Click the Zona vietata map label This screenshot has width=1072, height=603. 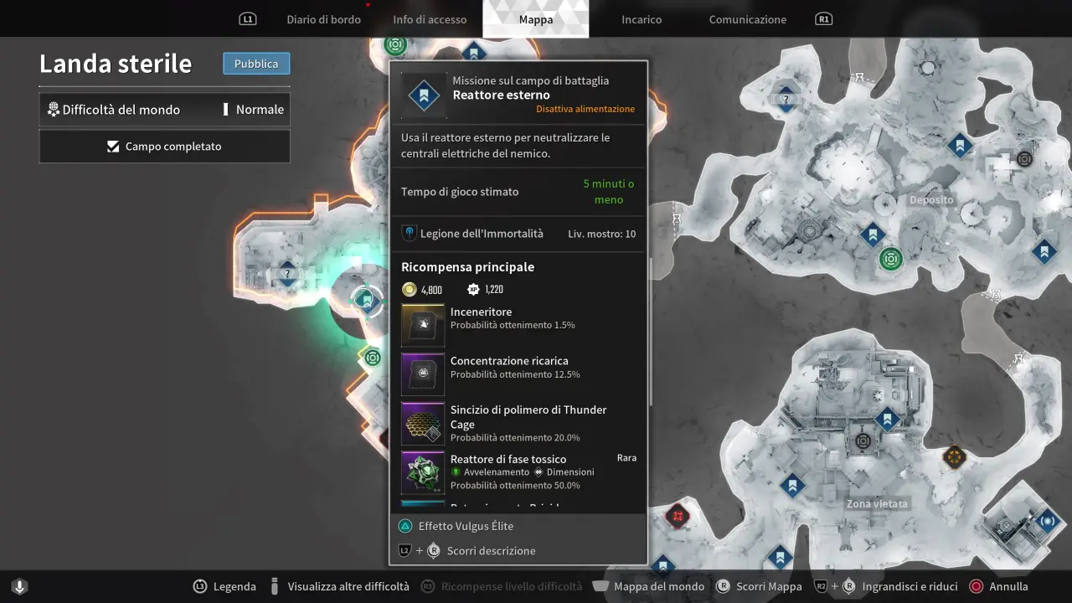tap(877, 504)
